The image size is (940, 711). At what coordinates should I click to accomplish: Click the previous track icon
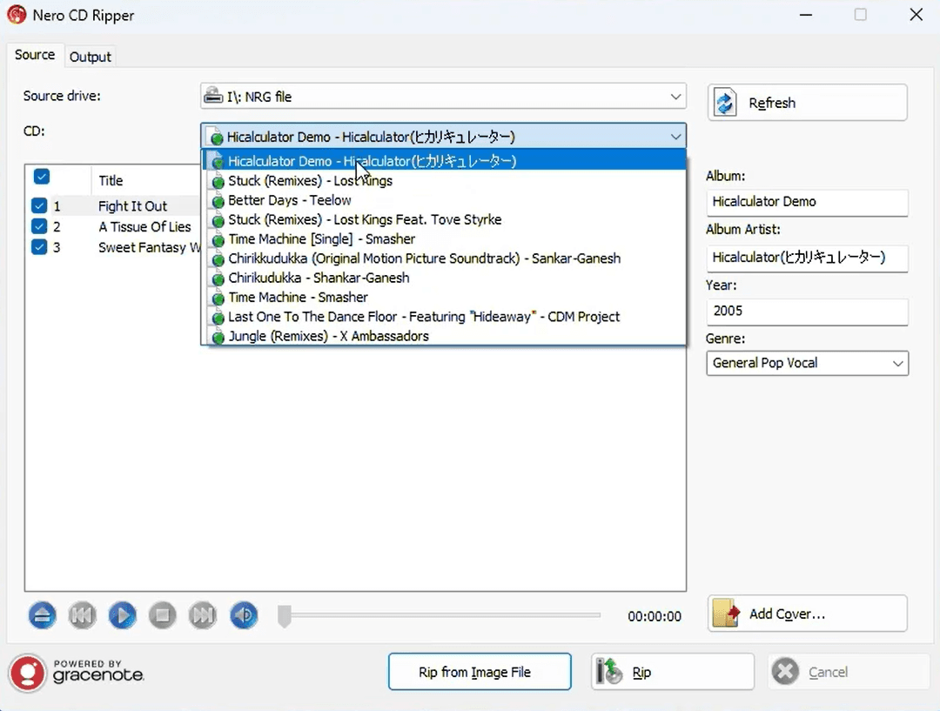tap(82, 615)
